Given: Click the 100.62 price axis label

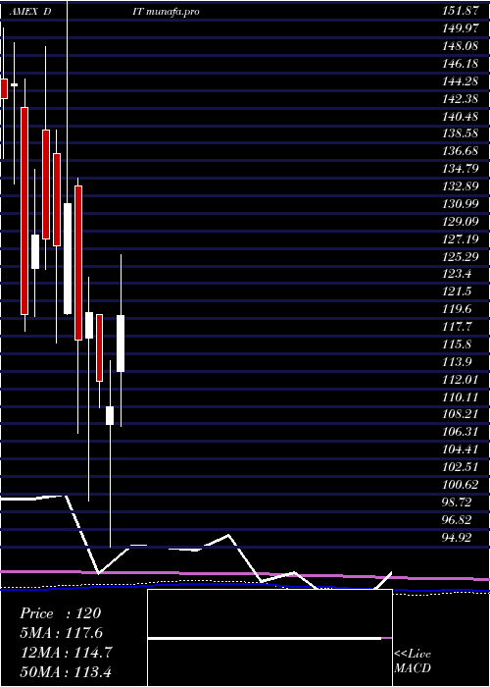Looking at the screenshot, I should click(463, 485).
